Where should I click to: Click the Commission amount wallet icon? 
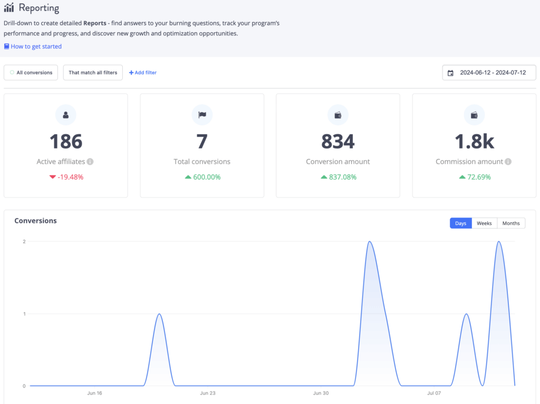pos(474,115)
